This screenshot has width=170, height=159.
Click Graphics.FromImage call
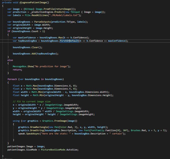(54, 121)
